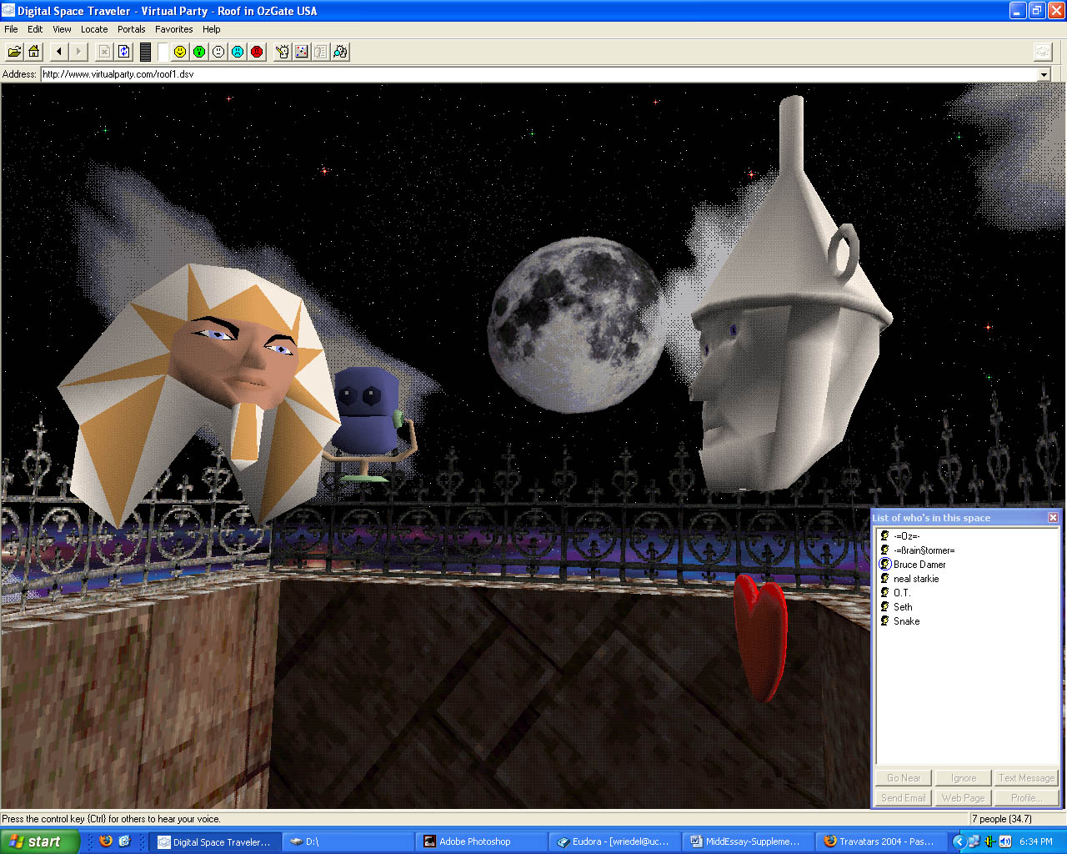This screenshot has width=1067, height=854.
Task: Click the circled avatar icon beside Bruce Damer
Action: 885,565
